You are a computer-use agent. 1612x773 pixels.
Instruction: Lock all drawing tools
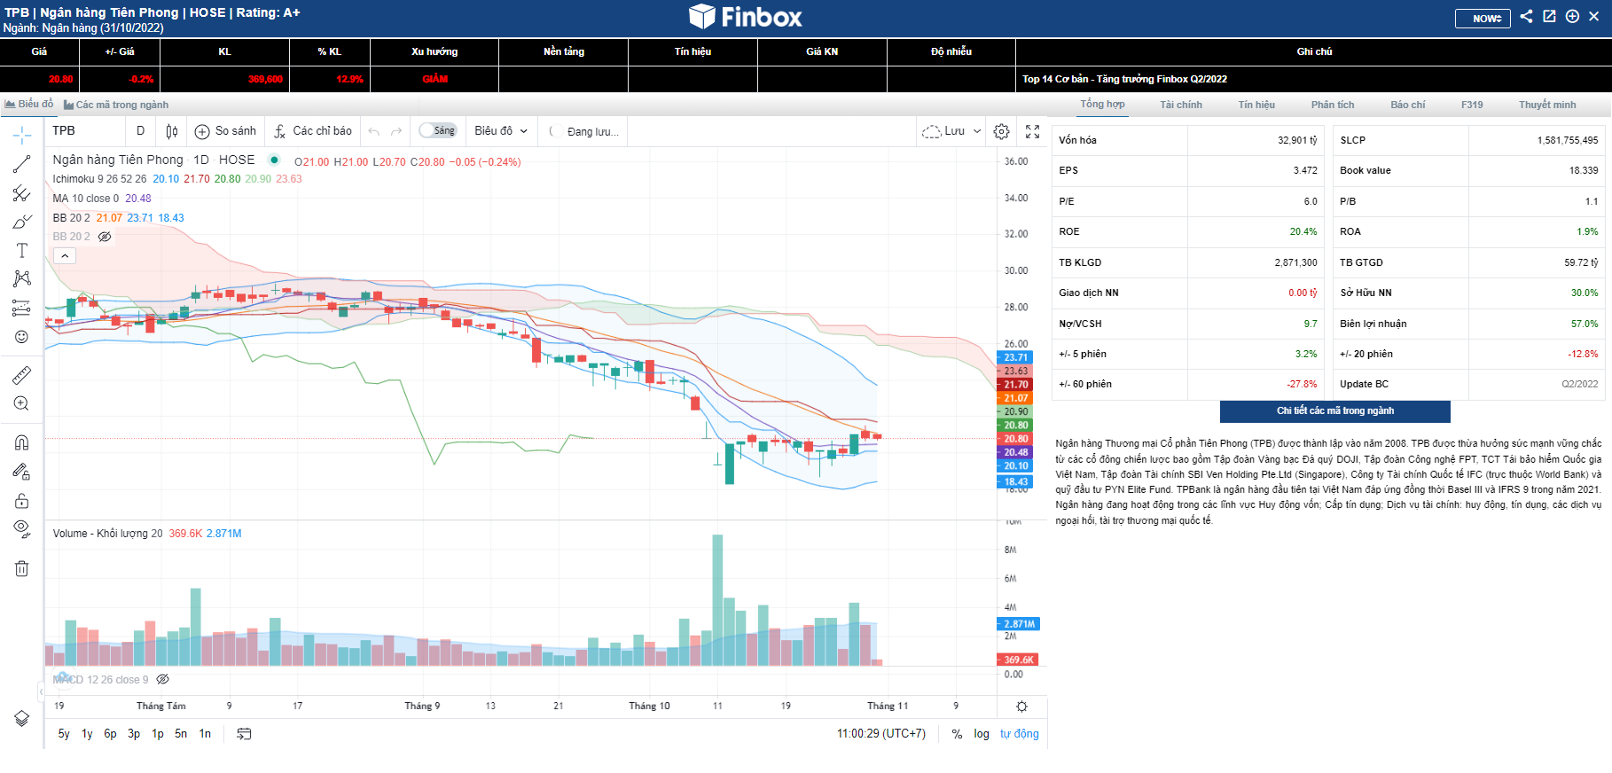[22, 501]
